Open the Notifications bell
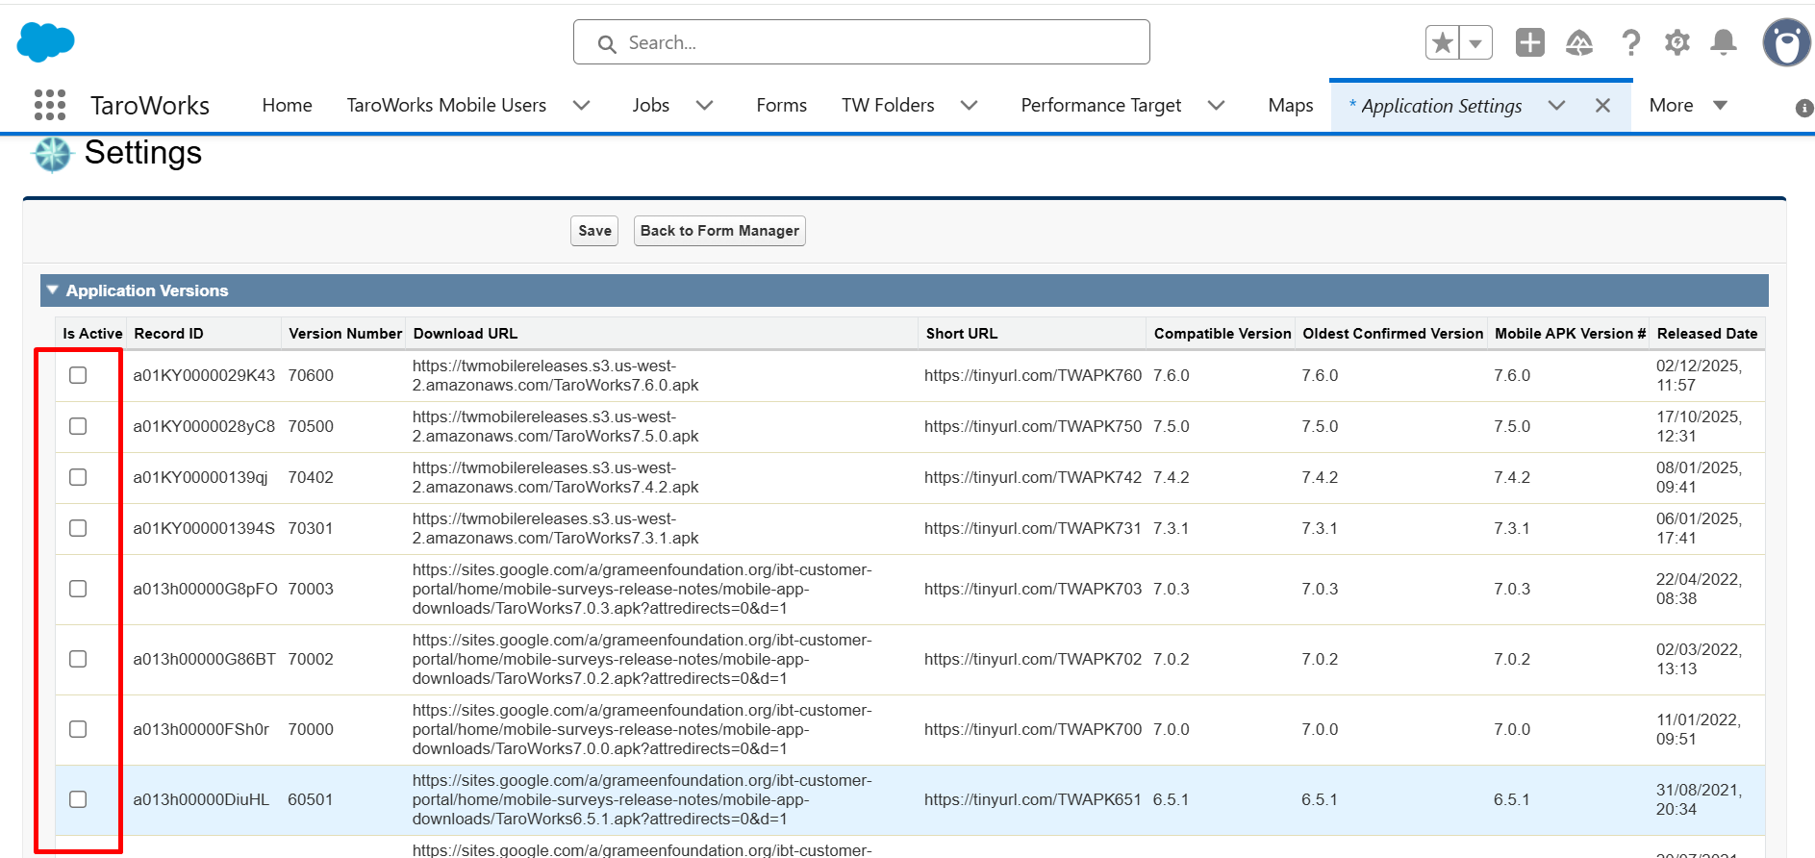Viewport: 1815px width, 858px height. pyautogui.click(x=1724, y=42)
